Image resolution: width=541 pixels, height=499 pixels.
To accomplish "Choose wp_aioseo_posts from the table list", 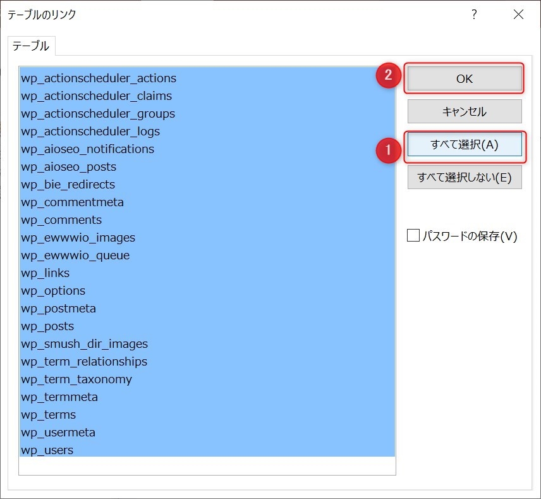I will (68, 167).
